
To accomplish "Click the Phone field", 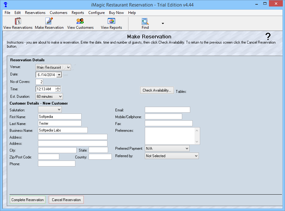I will 57,163.
